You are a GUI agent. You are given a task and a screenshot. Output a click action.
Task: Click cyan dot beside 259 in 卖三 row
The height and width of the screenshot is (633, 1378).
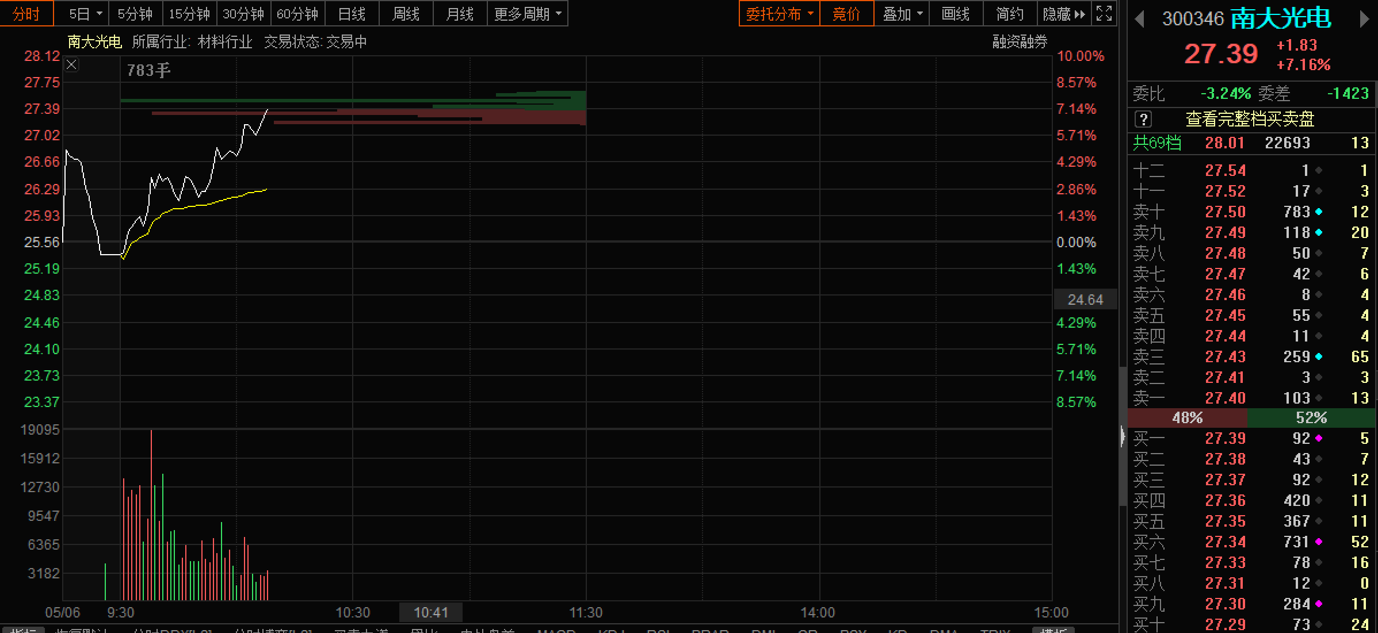tap(1319, 357)
